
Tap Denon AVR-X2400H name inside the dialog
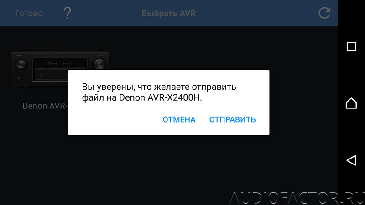[159, 97]
